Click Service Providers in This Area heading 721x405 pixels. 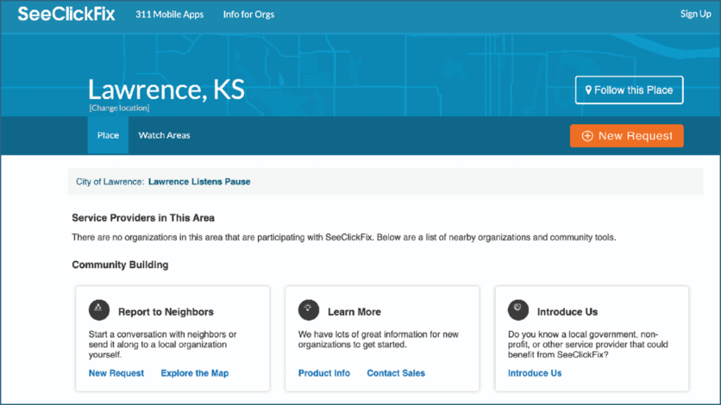pos(143,218)
